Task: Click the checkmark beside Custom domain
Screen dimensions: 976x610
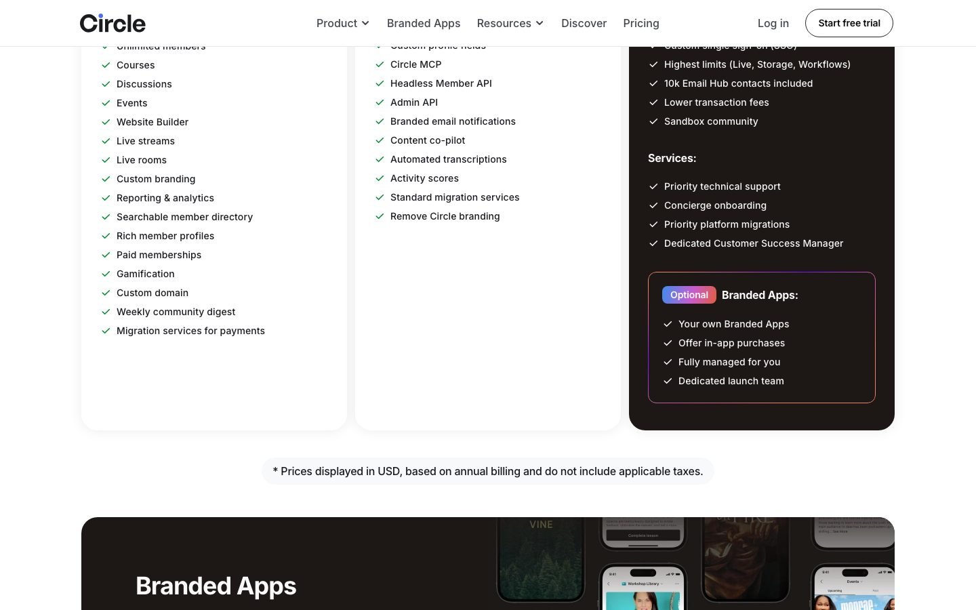Action: 106,293
